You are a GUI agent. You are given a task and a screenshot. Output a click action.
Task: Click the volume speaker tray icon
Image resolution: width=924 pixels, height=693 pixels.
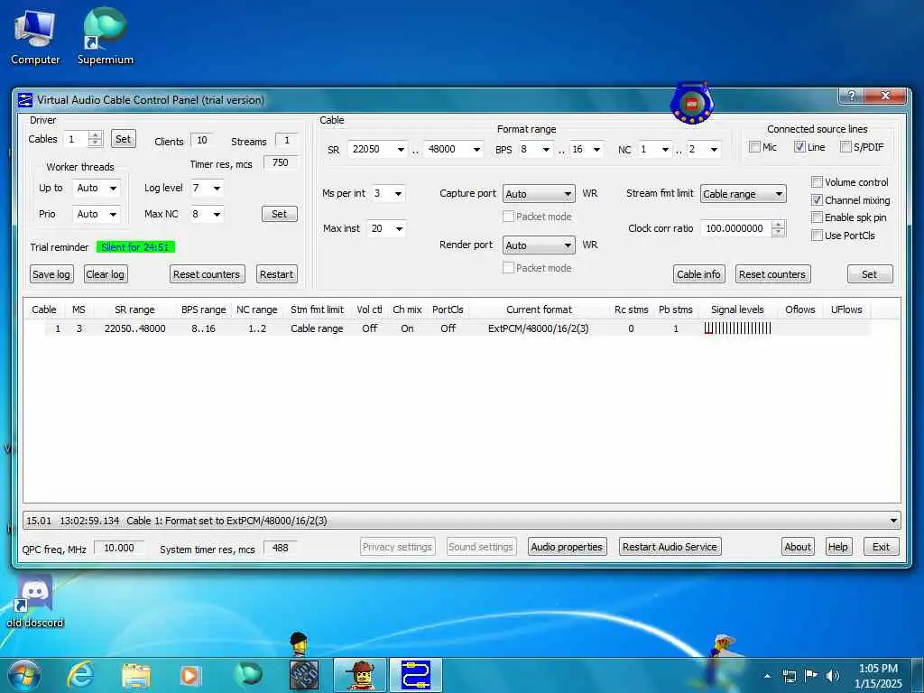[x=832, y=676]
